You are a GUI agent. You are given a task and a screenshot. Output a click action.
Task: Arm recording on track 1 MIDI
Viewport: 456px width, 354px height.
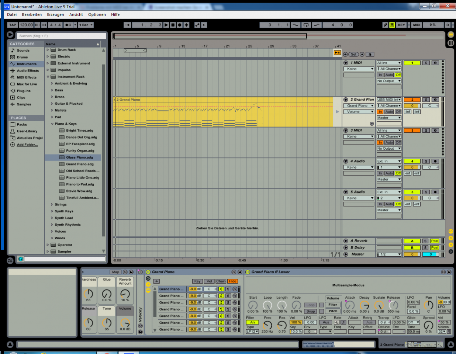(x=435, y=63)
